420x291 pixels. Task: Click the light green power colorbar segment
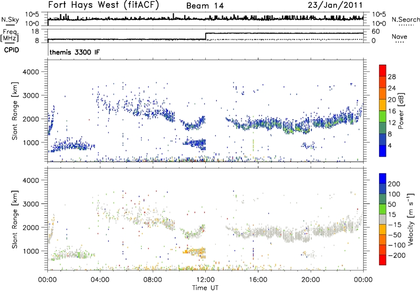(x=383, y=117)
